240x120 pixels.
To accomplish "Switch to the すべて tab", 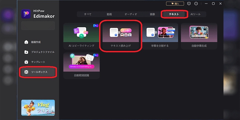I will [x=88, y=14].
